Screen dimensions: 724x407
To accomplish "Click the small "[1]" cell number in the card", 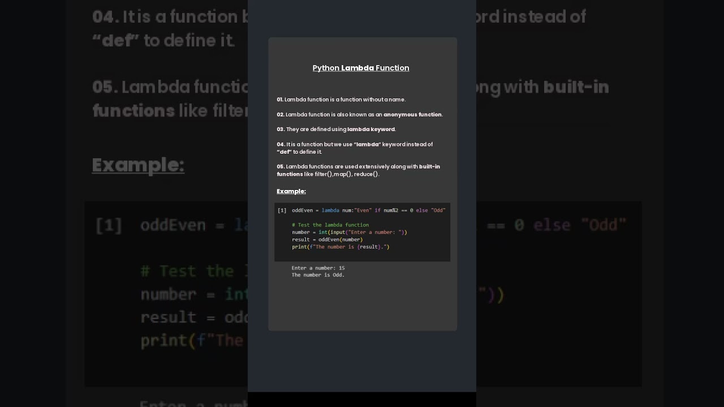I will coord(282,210).
